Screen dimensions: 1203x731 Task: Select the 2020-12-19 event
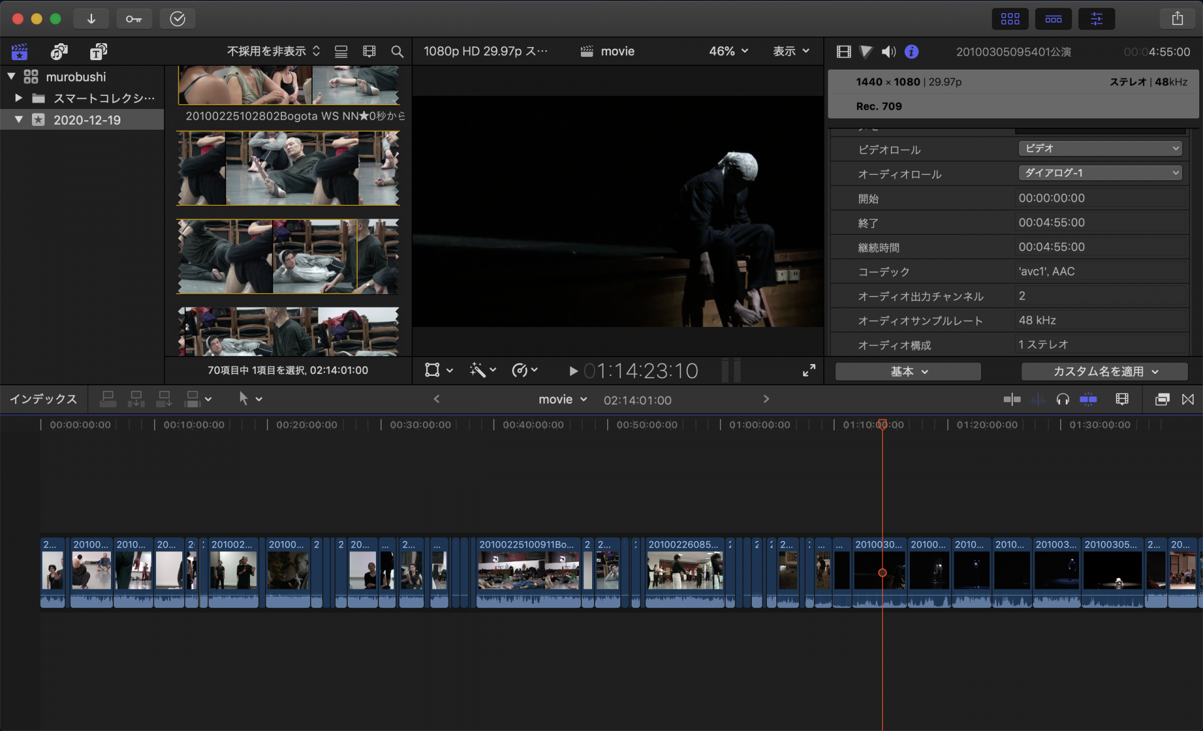(82, 120)
